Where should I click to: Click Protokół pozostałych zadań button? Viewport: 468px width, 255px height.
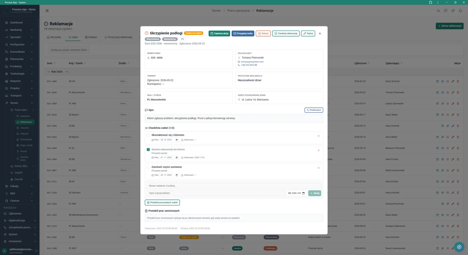[162, 202]
